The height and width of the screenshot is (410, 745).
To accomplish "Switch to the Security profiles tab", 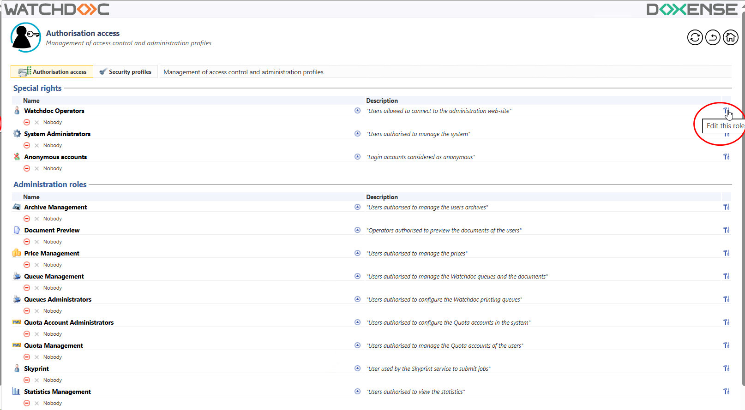I will [x=126, y=72].
